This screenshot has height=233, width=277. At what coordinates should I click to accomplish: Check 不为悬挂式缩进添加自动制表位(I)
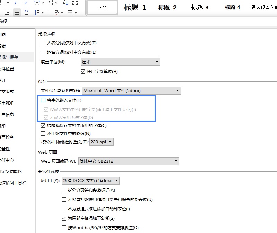64,209
